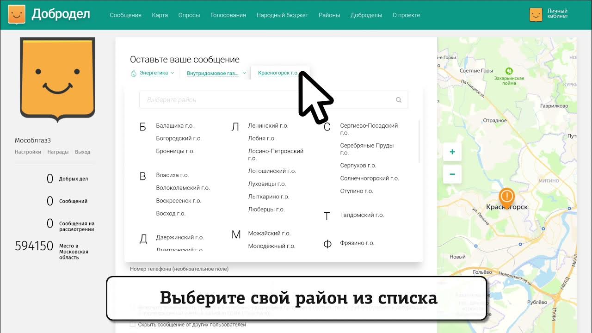Toggle Скрыть сообщение от других пользователей checkbox
Viewport: 592px width, 333px height.
click(133, 325)
